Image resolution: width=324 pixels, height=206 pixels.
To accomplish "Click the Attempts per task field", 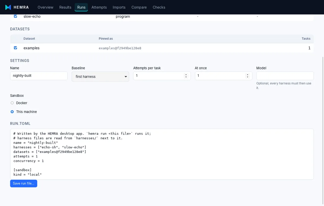I will [x=162, y=76].
